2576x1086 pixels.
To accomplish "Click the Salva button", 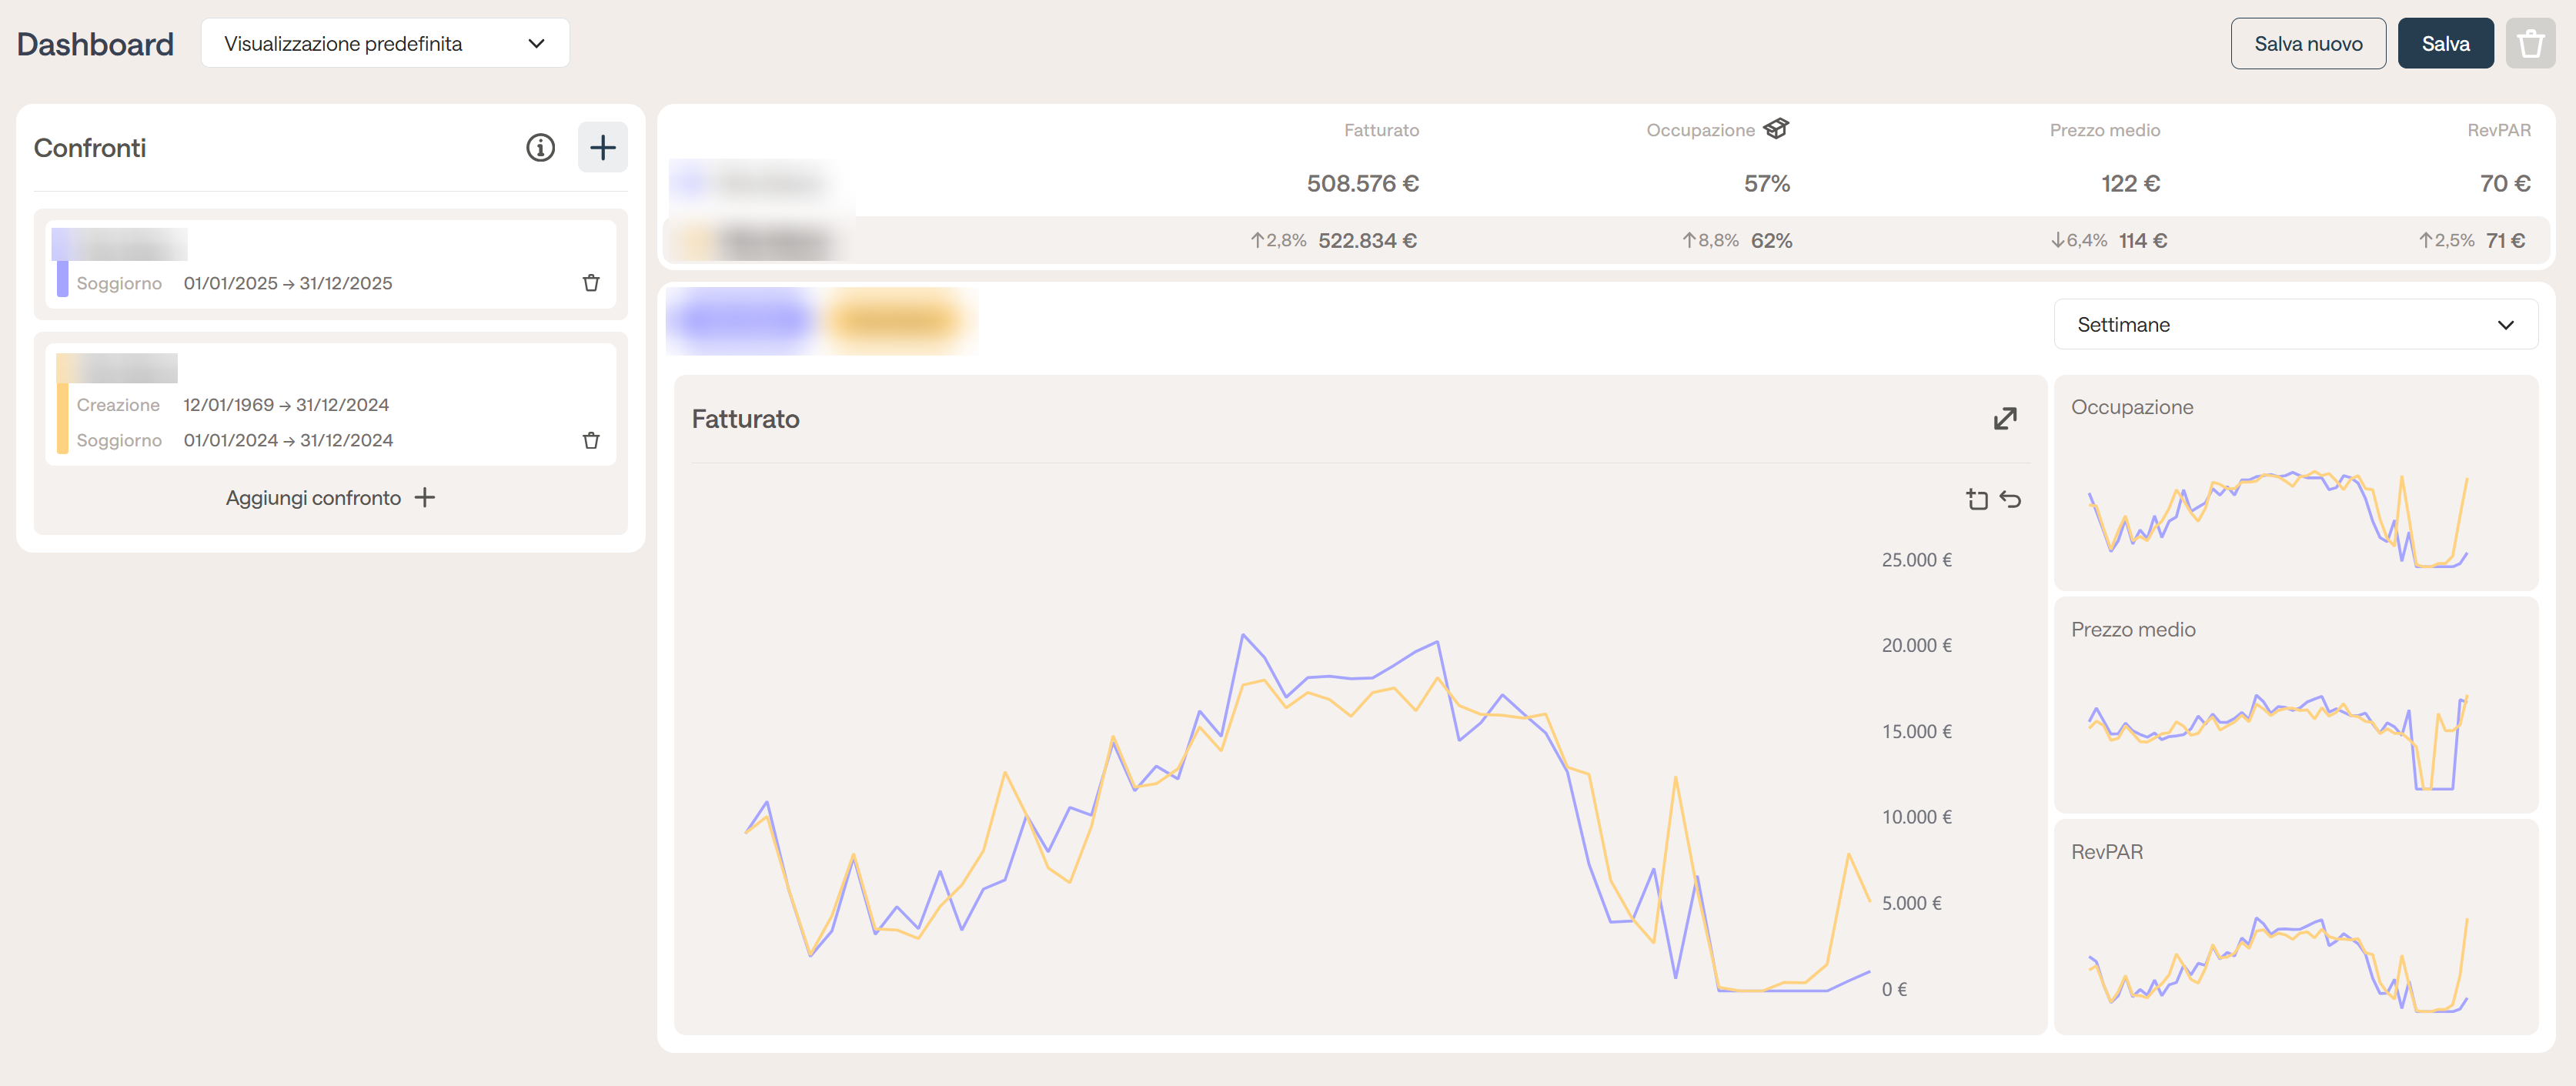I will (x=2445, y=44).
